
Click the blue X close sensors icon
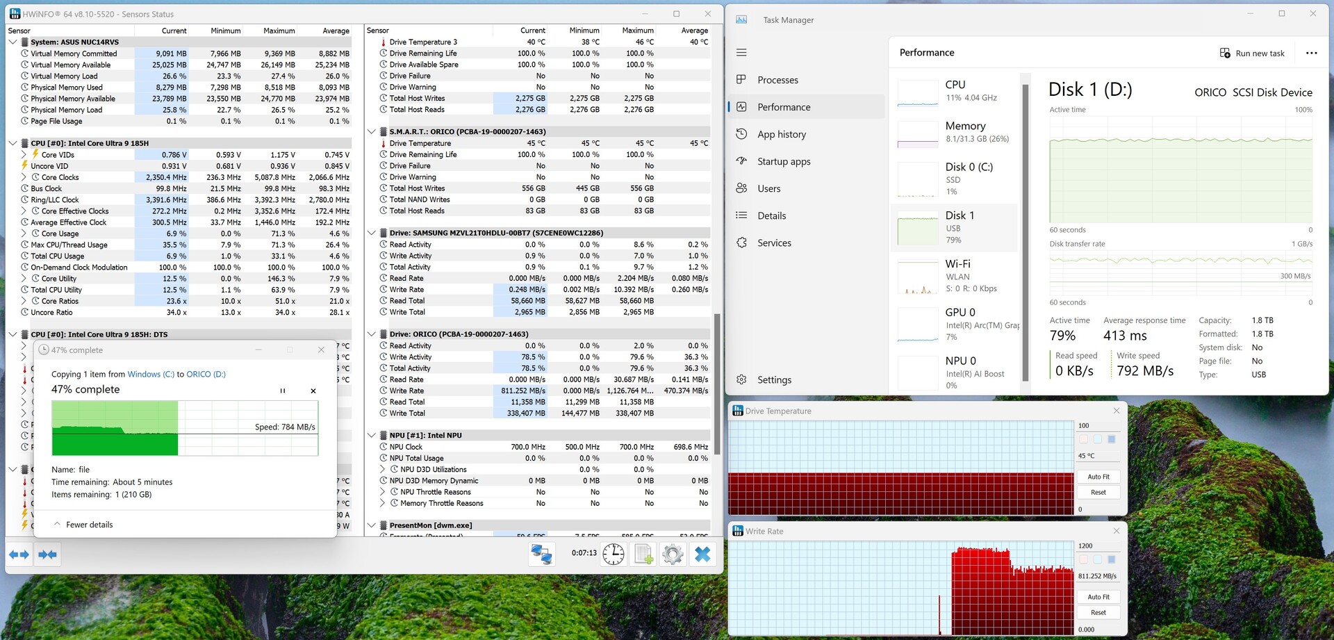point(702,554)
